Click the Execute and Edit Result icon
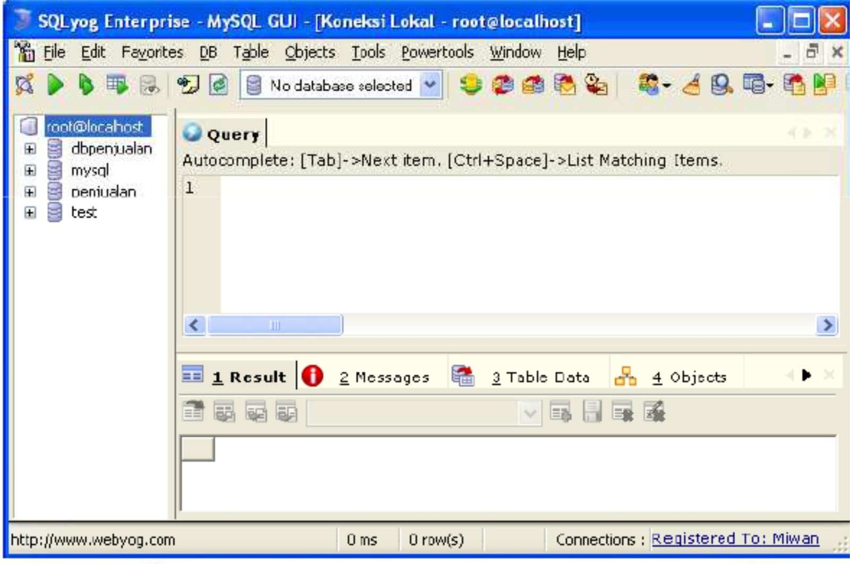Image resolution: width=850 pixels, height=564 pixels. 118,86
